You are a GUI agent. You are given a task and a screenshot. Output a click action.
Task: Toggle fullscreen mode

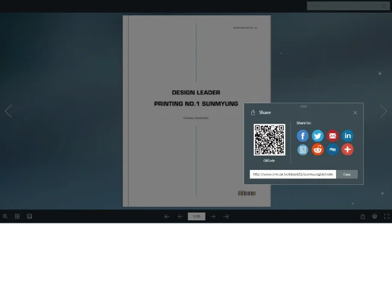(x=386, y=216)
